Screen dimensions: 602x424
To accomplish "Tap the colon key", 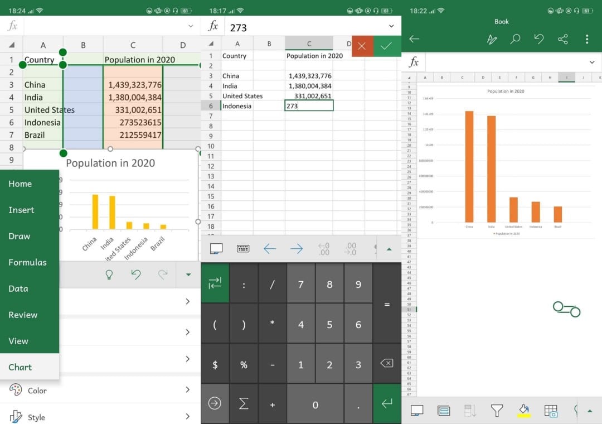I will [x=244, y=285].
